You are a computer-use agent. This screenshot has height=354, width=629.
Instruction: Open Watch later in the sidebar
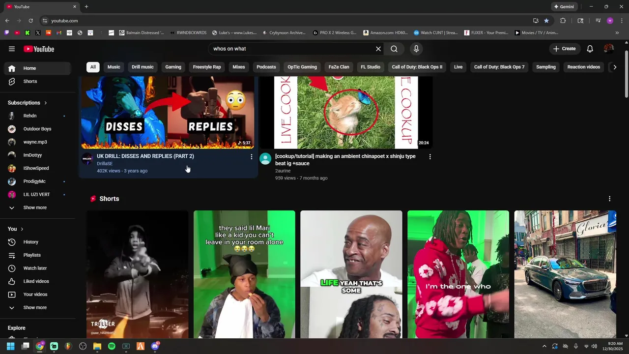37,268
